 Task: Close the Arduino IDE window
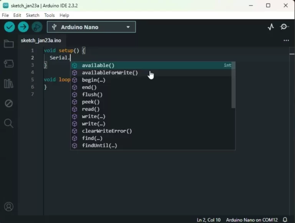point(286,5)
